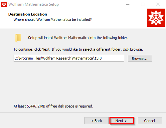Click the free disk space requirement text
Screen dimensions: 166x128
[53, 106]
